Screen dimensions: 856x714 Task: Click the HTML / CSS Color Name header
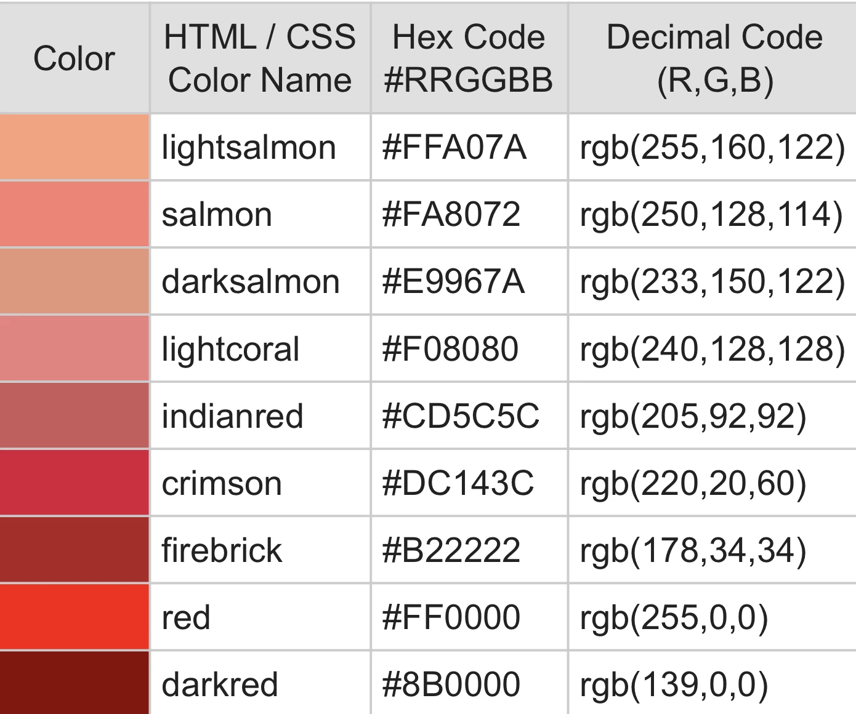(x=259, y=58)
